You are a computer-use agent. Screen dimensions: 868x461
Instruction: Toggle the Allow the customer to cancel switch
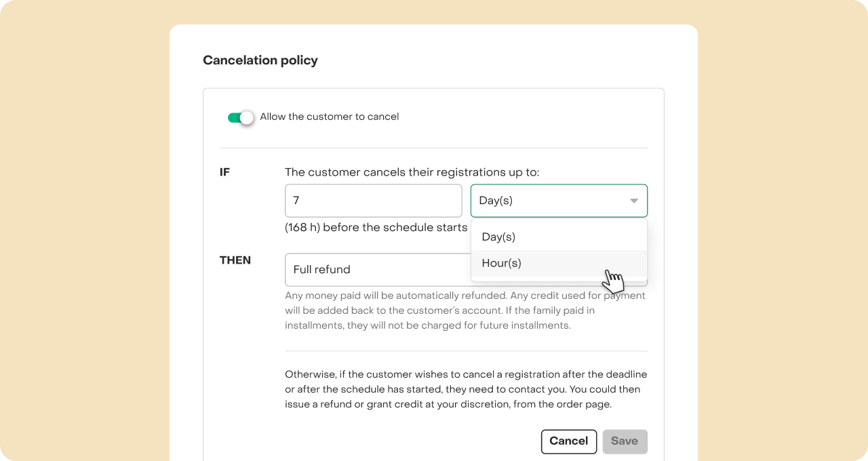241,117
